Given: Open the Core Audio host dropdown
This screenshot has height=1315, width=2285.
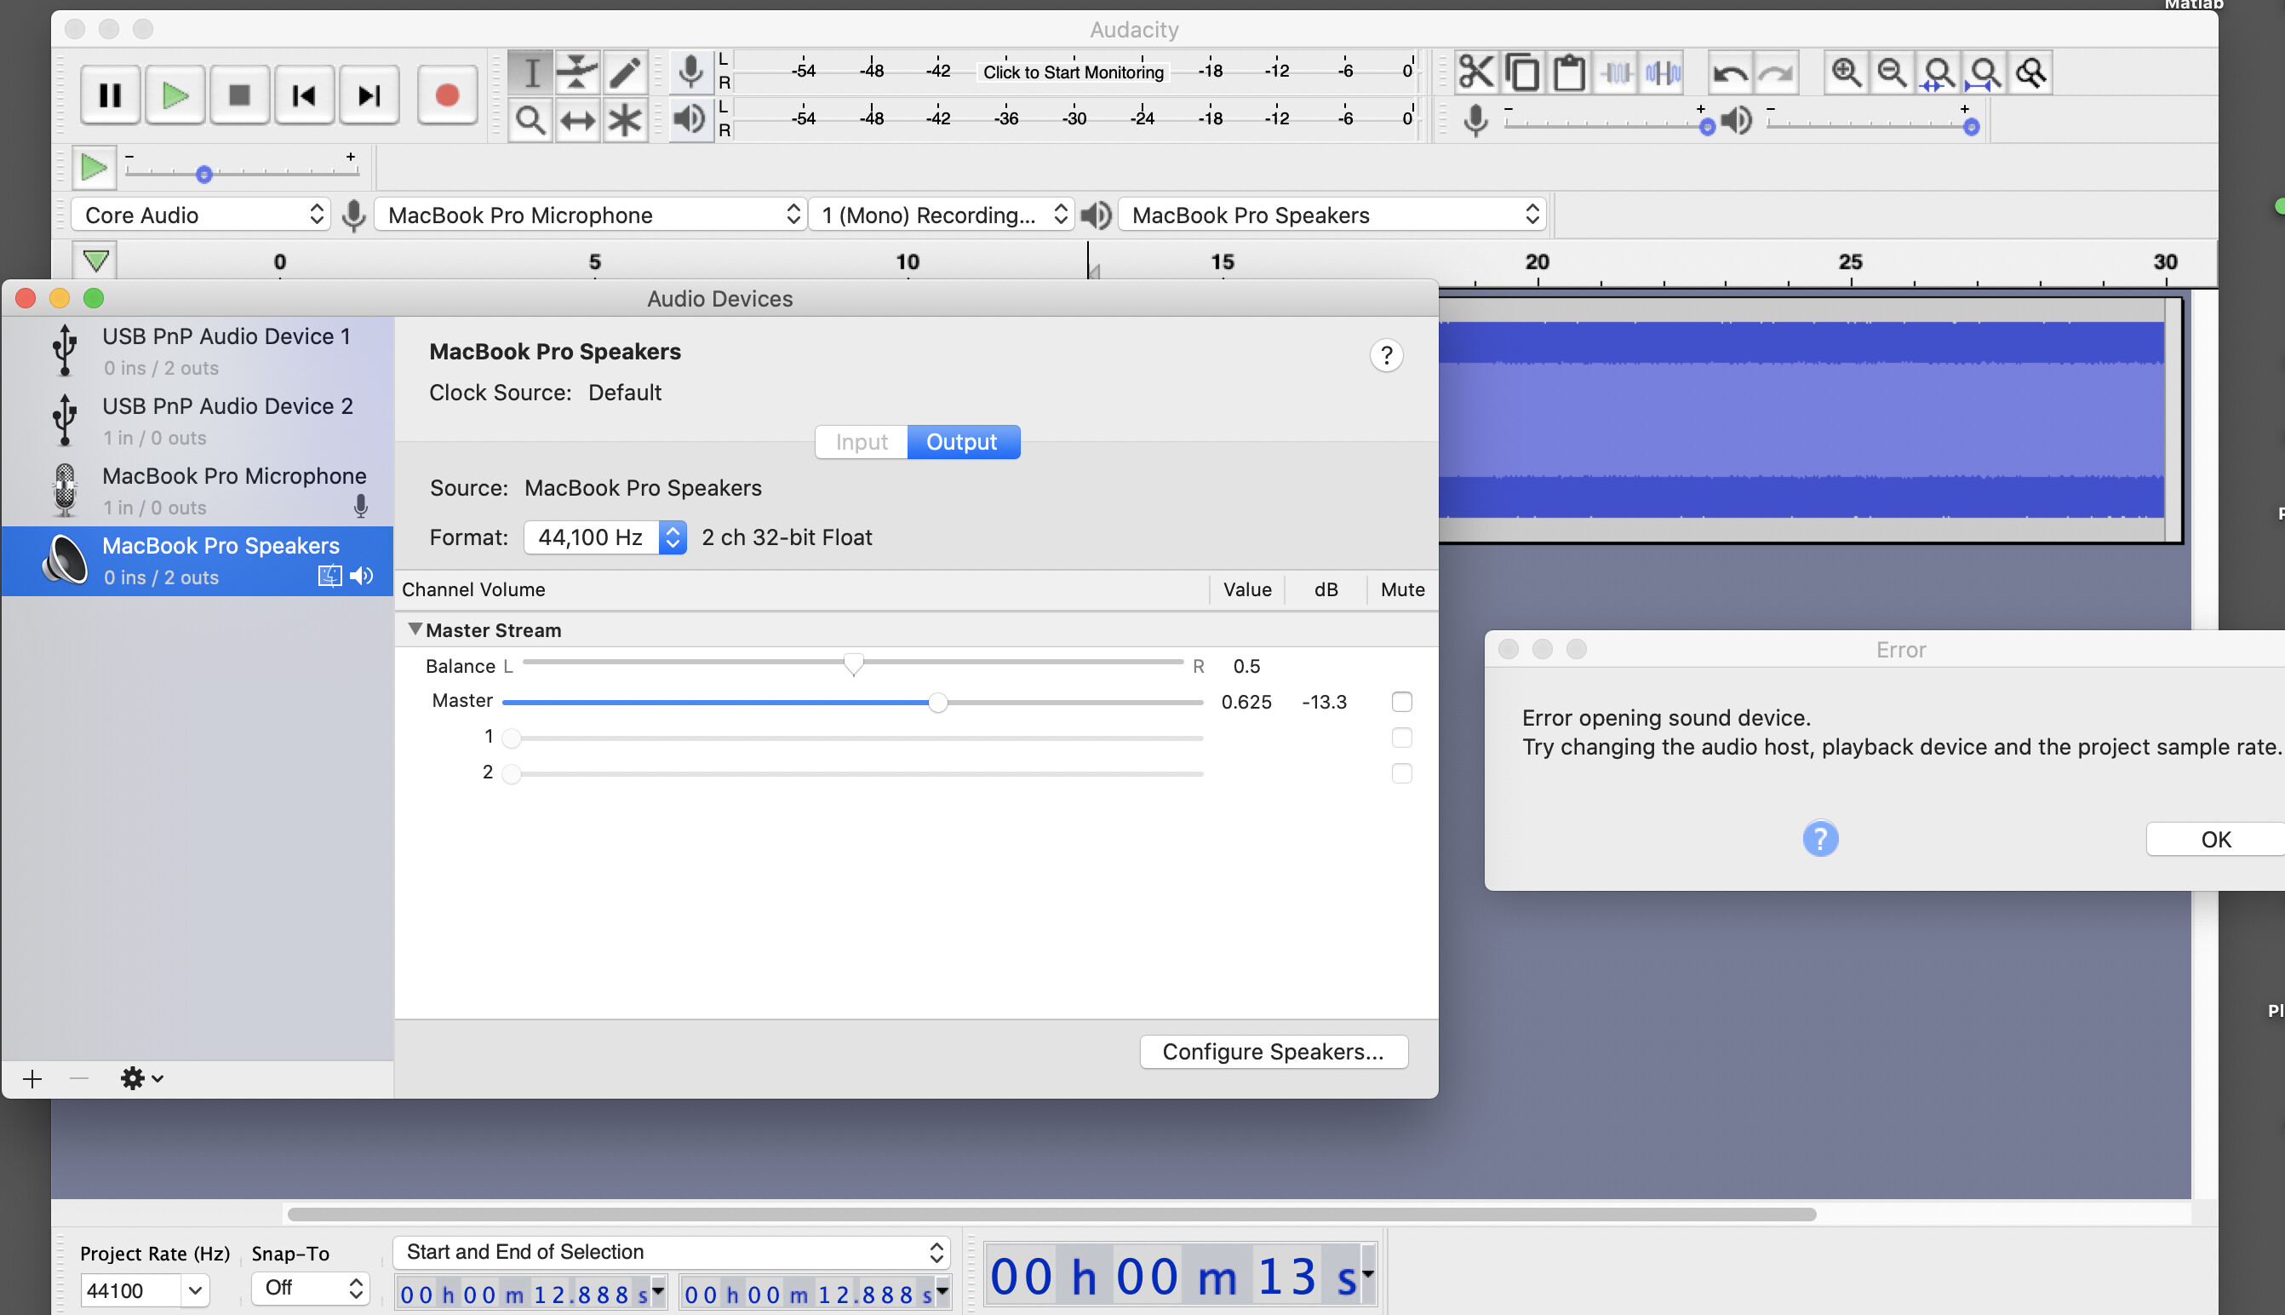Looking at the screenshot, I should click(201, 215).
